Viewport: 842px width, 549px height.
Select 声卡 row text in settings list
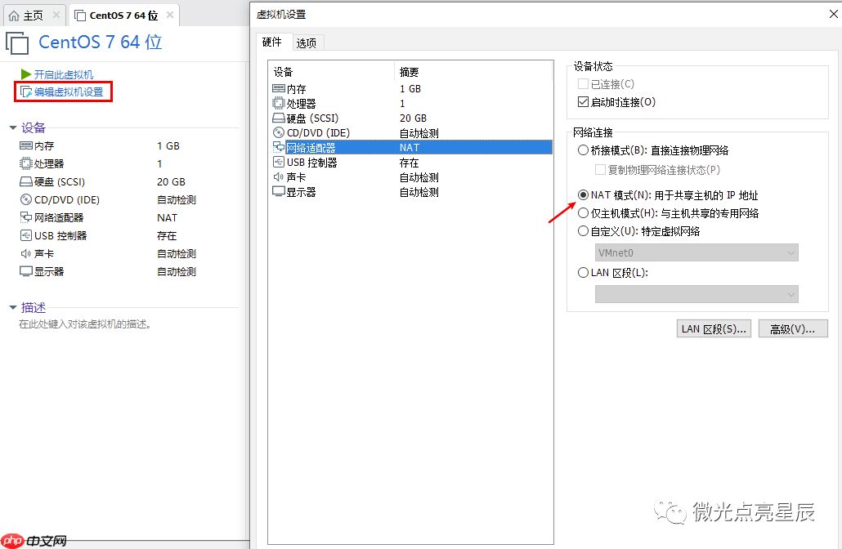[x=297, y=176]
